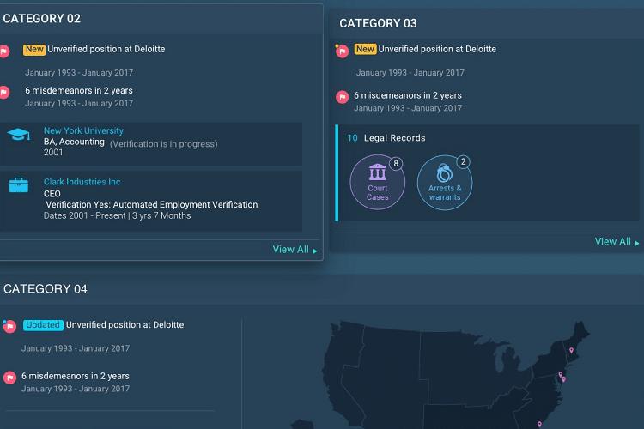Viewport: 644px width, 429px height.
Task: Click the blue Updated badge in Category 04
Action: tap(43, 325)
